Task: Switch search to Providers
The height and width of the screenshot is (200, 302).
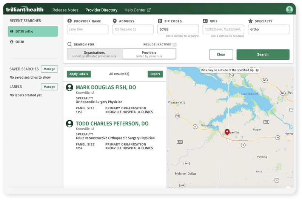Action: [149, 54]
